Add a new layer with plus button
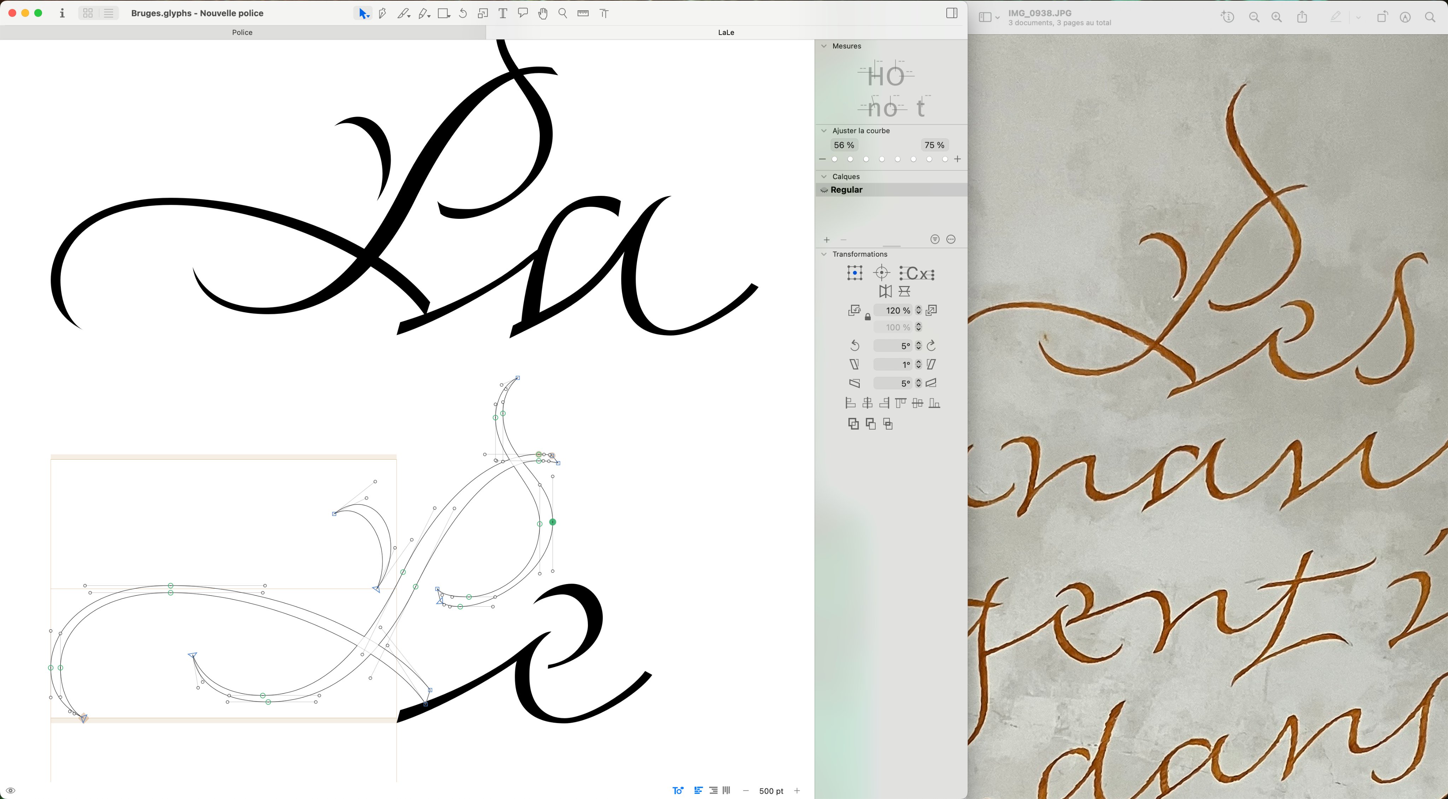The width and height of the screenshot is (1448, 799). (827, 240)
